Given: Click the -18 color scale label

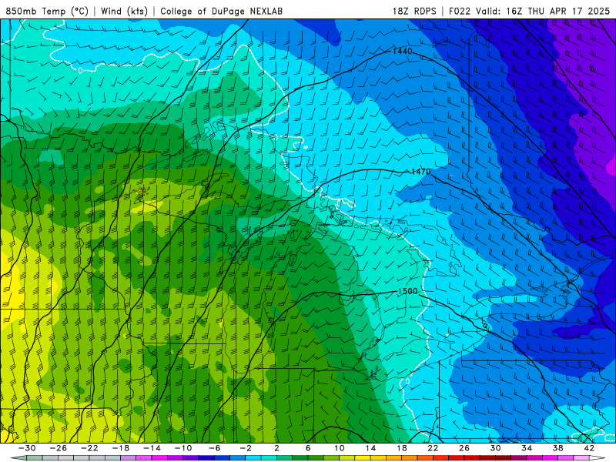Looking at the screenshot, I should [x=121, y=448].
